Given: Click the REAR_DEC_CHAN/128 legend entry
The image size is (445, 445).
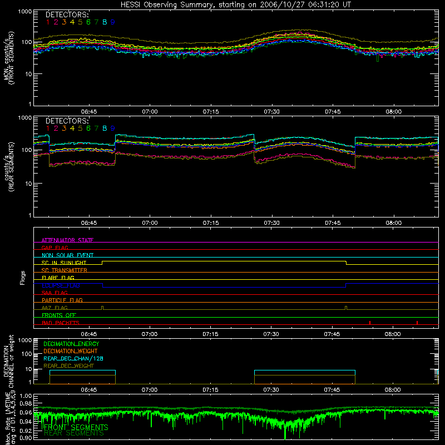Looking at the screenshot, I should pyautogui.click(x=73, y=358).
